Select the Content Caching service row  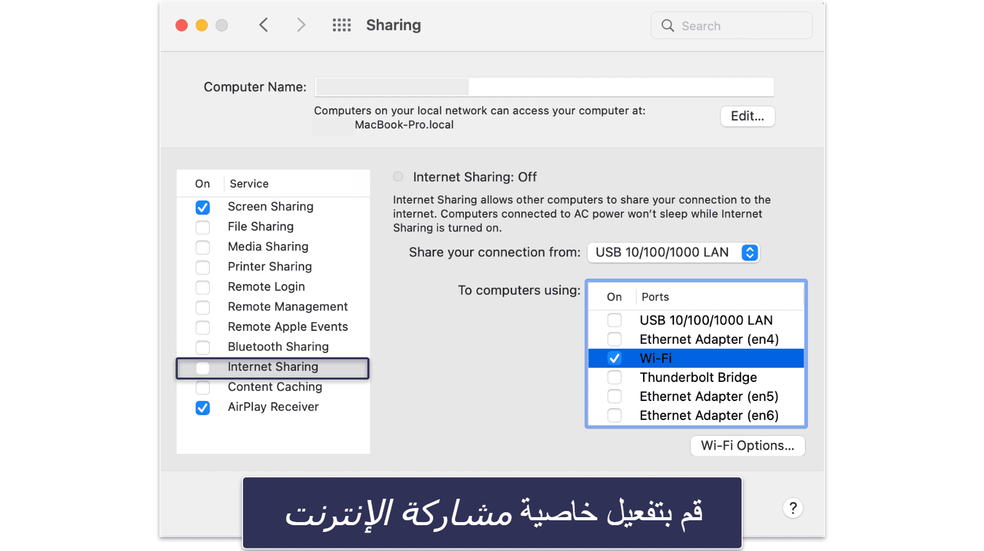[273, 387]
